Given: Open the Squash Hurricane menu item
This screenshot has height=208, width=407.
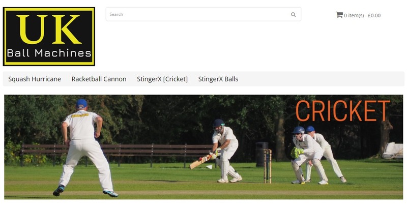Looking at the screenshot, I should [x=35, y=79].
